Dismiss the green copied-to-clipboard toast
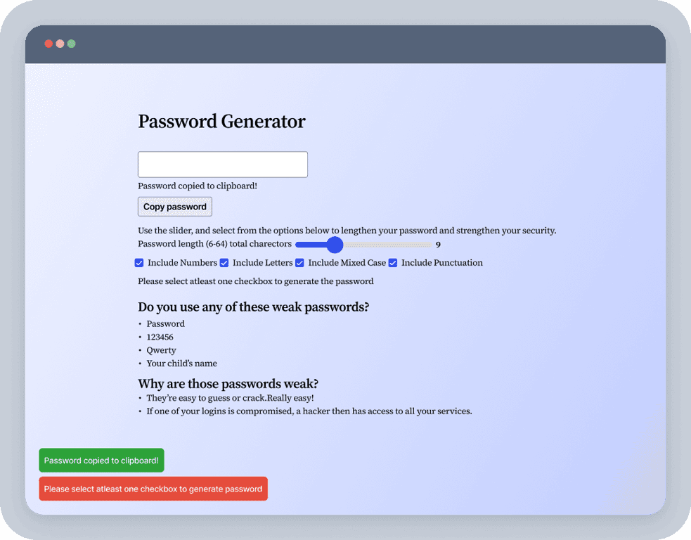The width and height of the screenshot is (691, 540). pos(101,461)
